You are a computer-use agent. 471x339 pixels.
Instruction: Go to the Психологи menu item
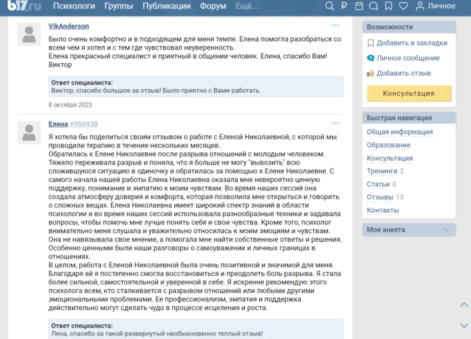[x=74, y=6]
